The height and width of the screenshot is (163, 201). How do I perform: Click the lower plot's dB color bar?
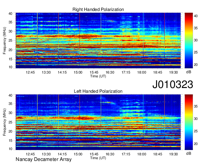click(189, 122)
